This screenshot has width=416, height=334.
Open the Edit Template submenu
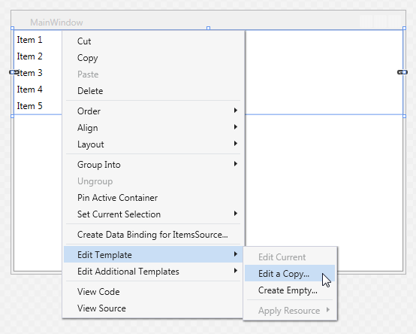153,254
